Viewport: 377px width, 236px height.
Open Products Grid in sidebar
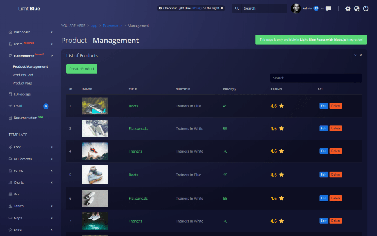(22, 75)
